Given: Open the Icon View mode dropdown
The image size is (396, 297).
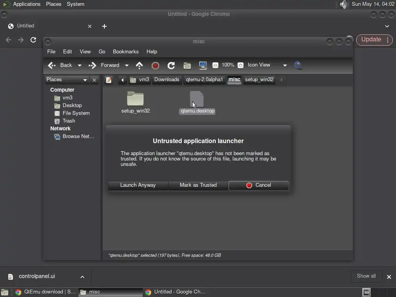Looking at the screenshot, I should (x=267, y=65).
